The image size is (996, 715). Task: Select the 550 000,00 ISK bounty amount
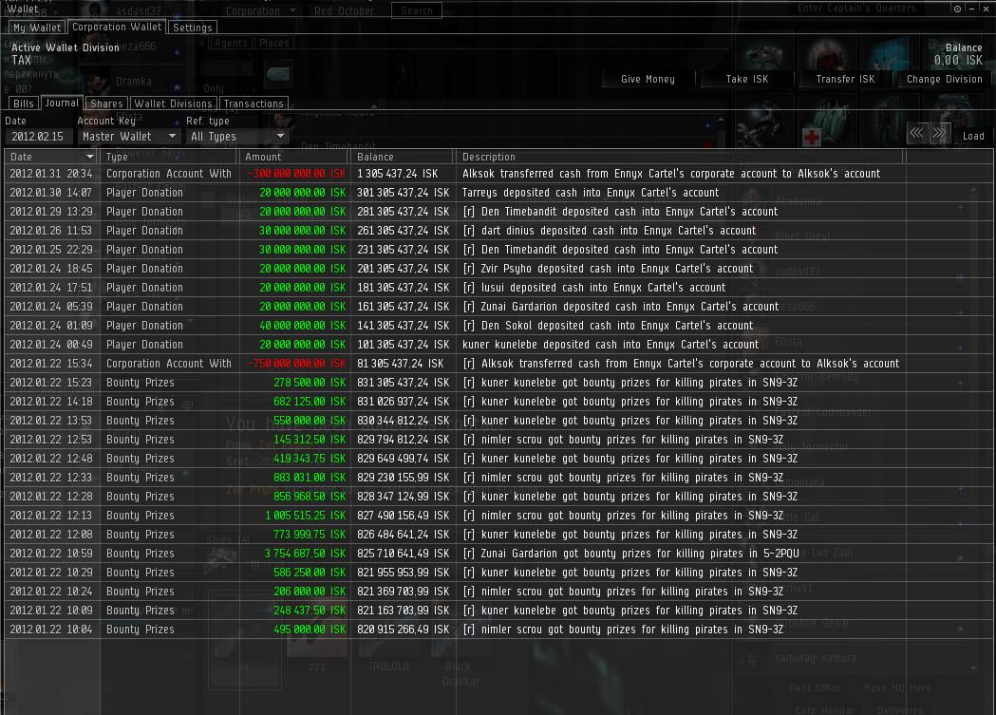tap(310, 421)
